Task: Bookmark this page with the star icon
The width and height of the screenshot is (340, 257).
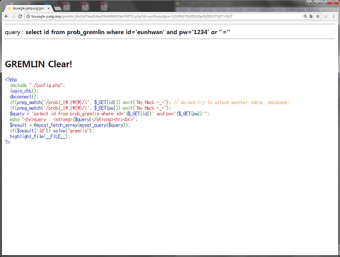Action: (x=318, y=16)
